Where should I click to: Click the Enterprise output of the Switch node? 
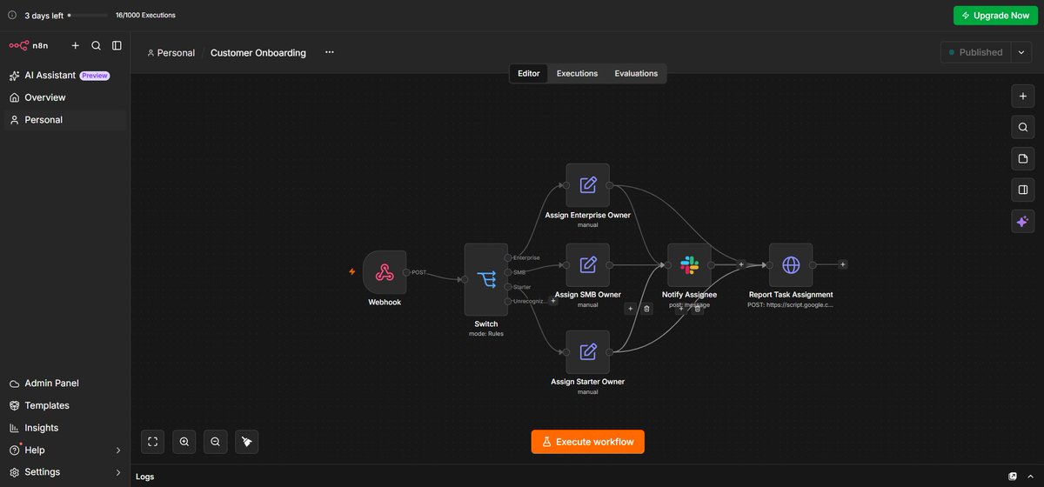pos(508,257)
